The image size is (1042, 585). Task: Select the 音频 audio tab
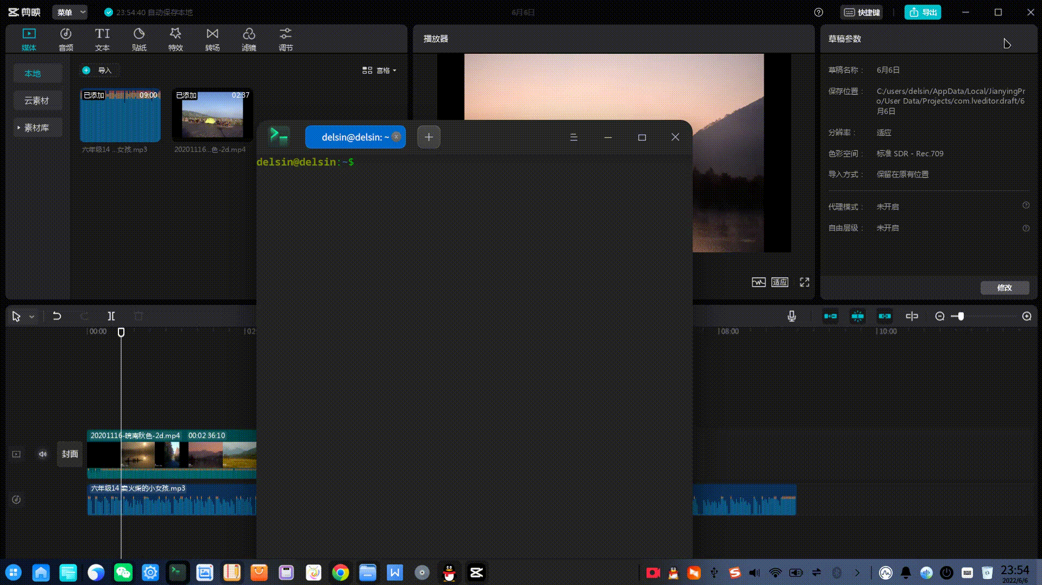(x=66, y=40)
